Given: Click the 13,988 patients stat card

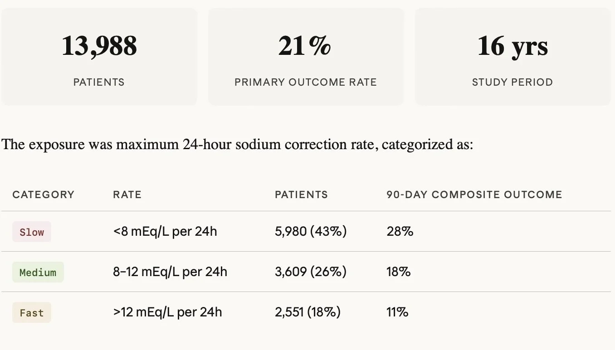Looking at the screenshot, I should pos(99,57).
